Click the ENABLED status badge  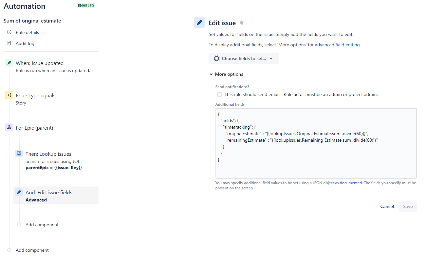[86, 6]
